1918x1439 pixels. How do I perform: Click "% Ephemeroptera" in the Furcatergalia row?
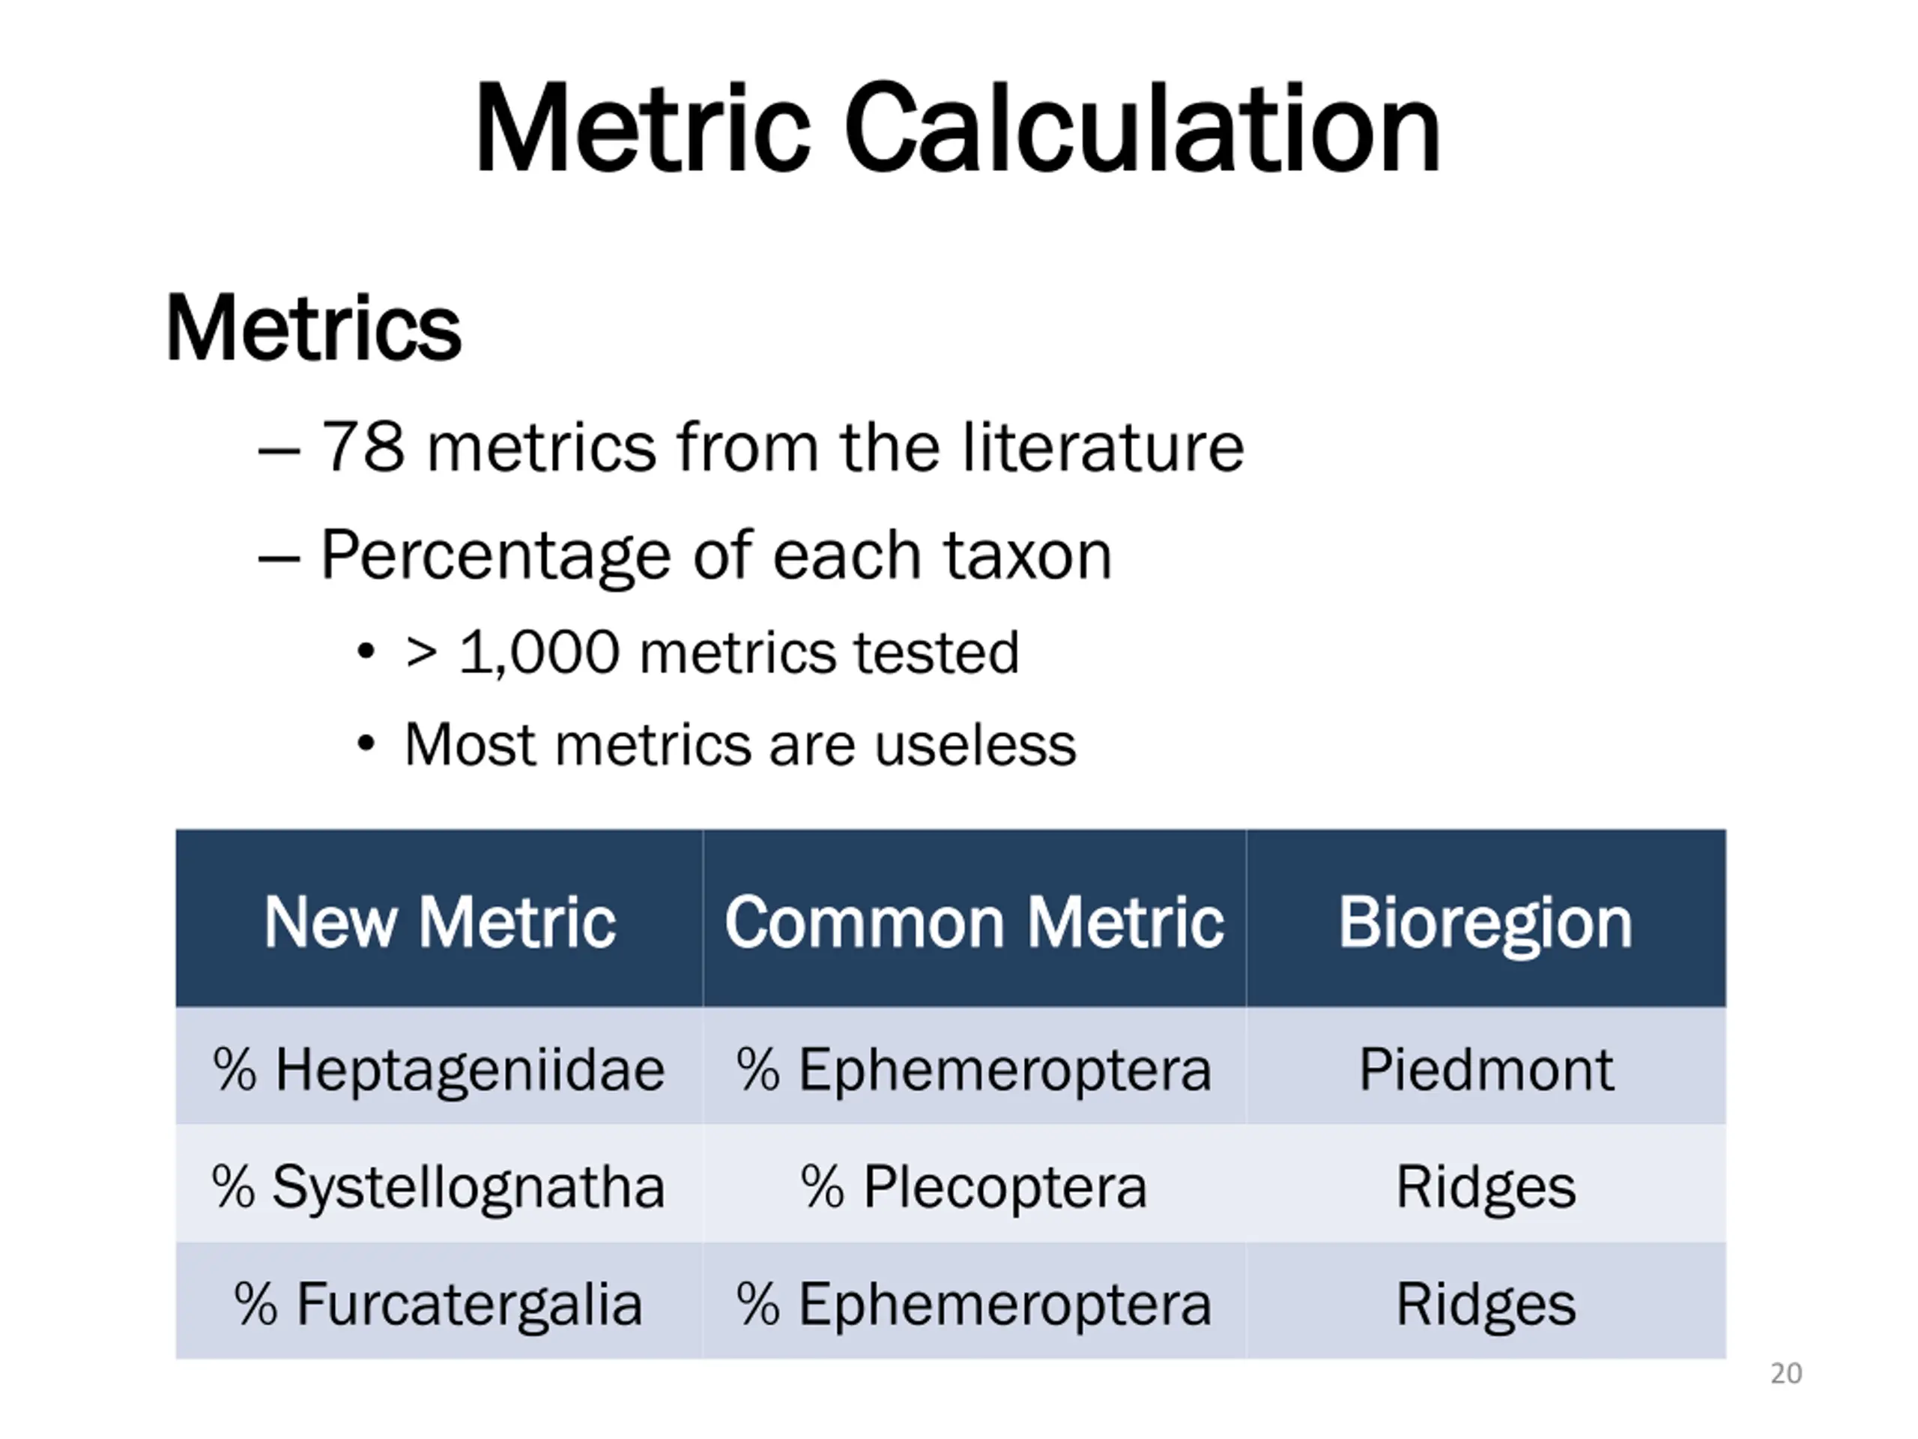(x=974, y=1303)
